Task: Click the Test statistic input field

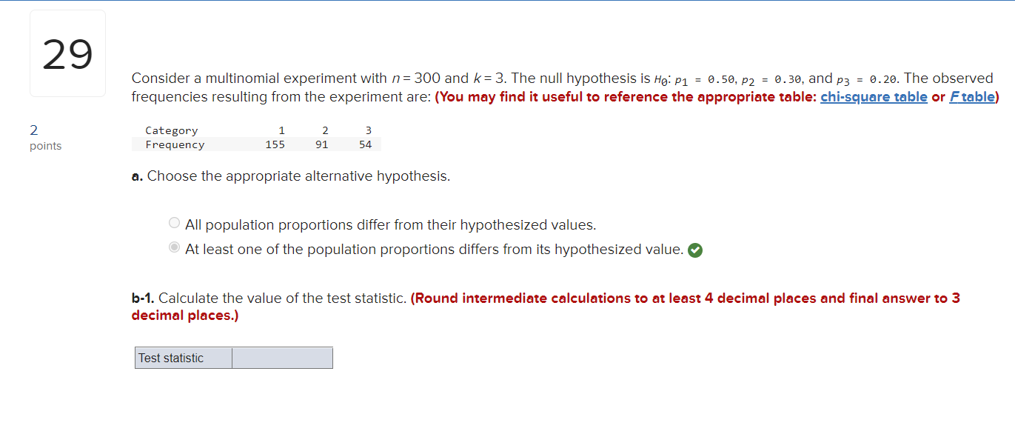Action: (x=282, y=358)
